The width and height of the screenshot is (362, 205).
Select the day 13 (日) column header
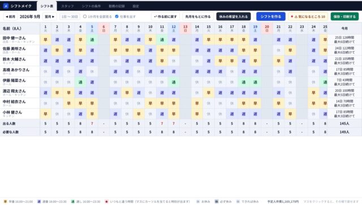pyautogui.click(x=185, y=28)
